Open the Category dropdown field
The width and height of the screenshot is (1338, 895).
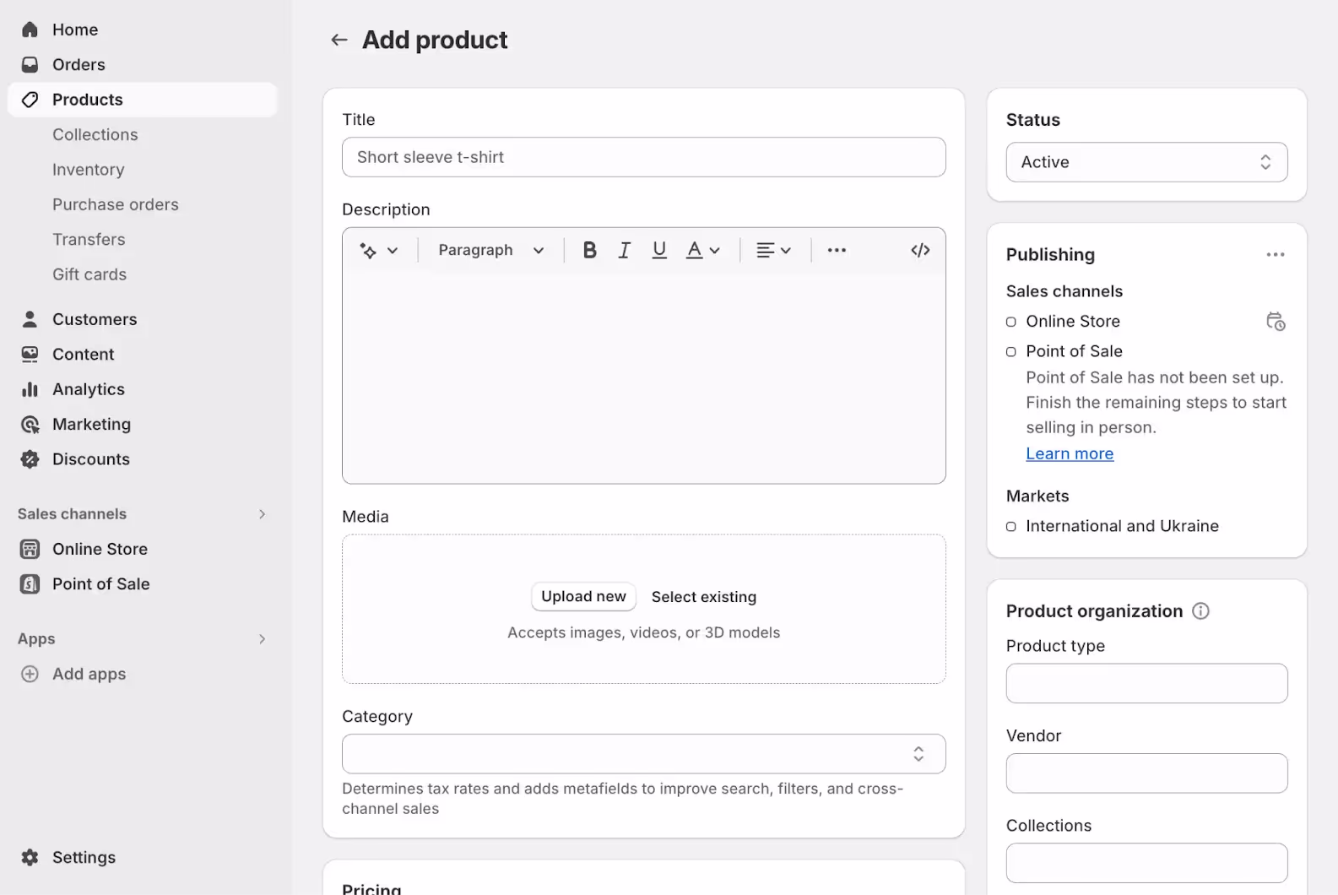pos(643,754)
